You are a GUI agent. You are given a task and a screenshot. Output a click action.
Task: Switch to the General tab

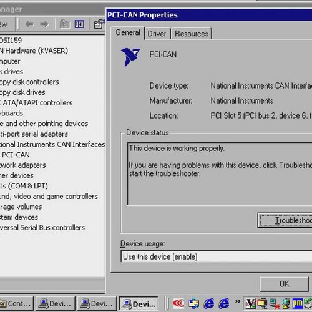[x=128, y=32]
